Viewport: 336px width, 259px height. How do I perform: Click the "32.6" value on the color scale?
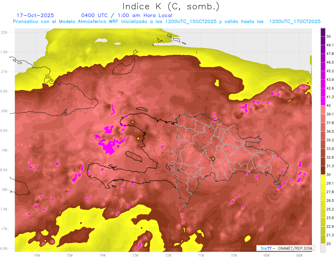[330, 158]
